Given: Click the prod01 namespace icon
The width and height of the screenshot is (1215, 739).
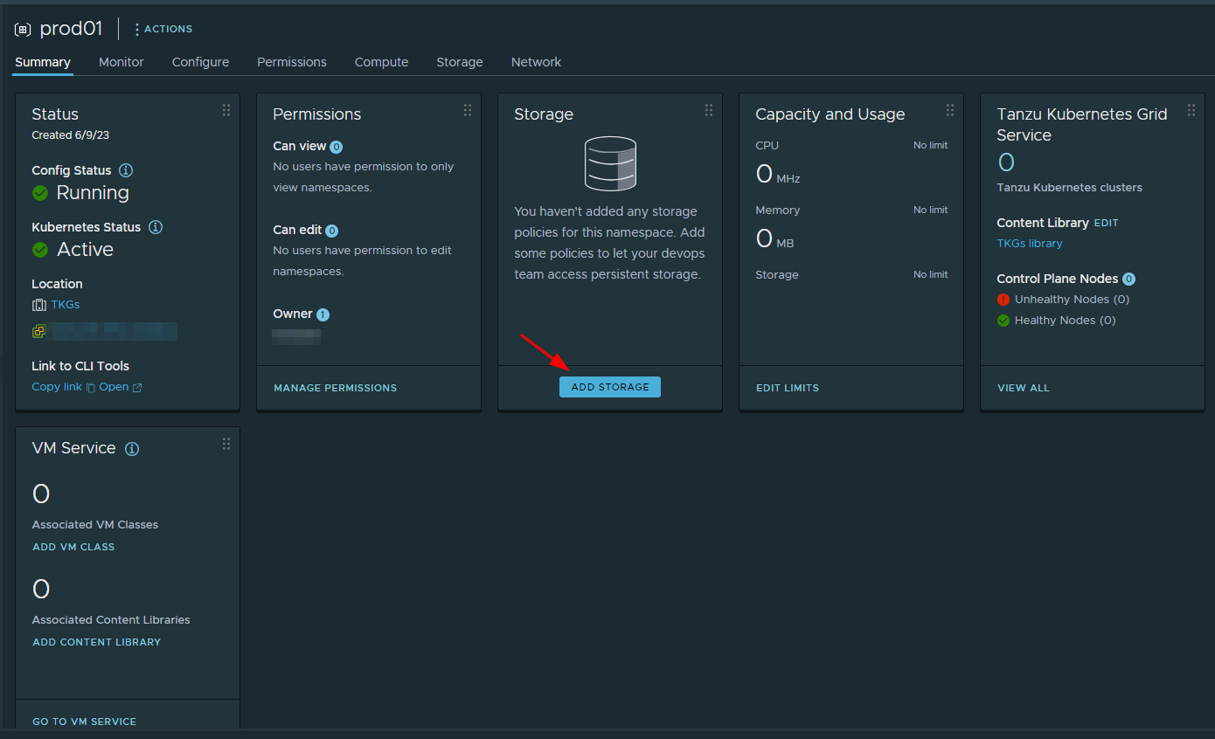Looking at the screenshot, I should click(x=23, y=30).
